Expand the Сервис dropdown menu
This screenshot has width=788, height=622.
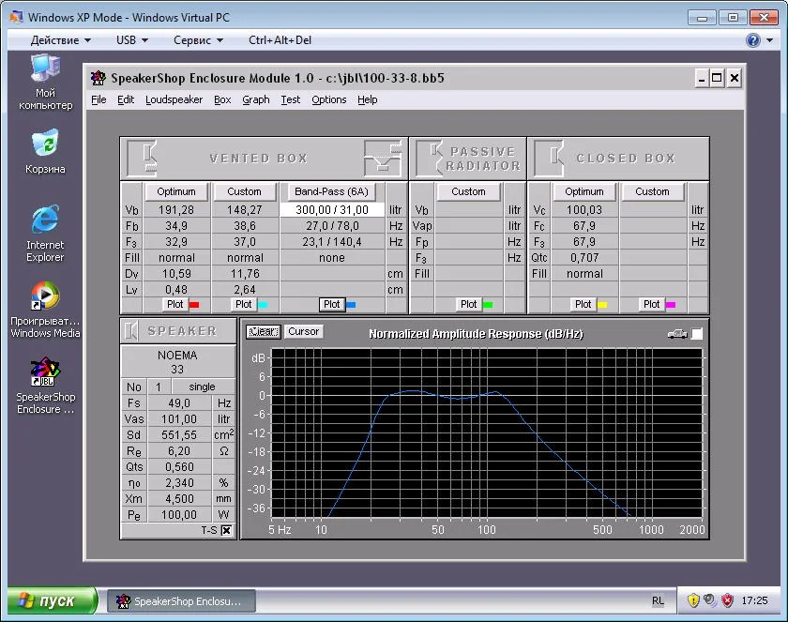(x=199, y=40)
